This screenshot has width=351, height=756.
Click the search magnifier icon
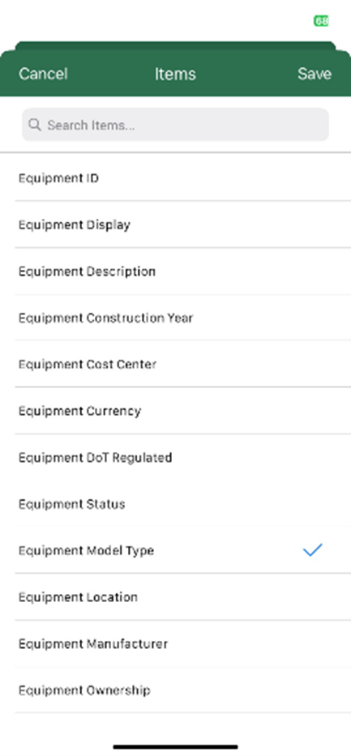point(34,125)
